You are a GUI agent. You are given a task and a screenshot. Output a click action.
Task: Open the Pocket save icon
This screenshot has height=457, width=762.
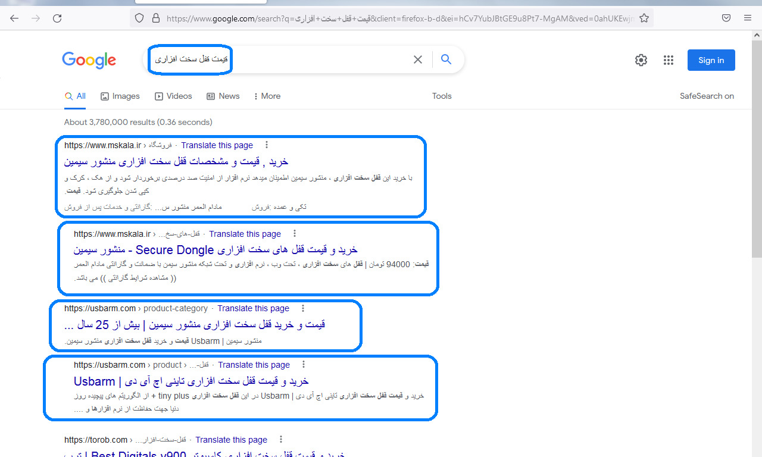(726, 18)
